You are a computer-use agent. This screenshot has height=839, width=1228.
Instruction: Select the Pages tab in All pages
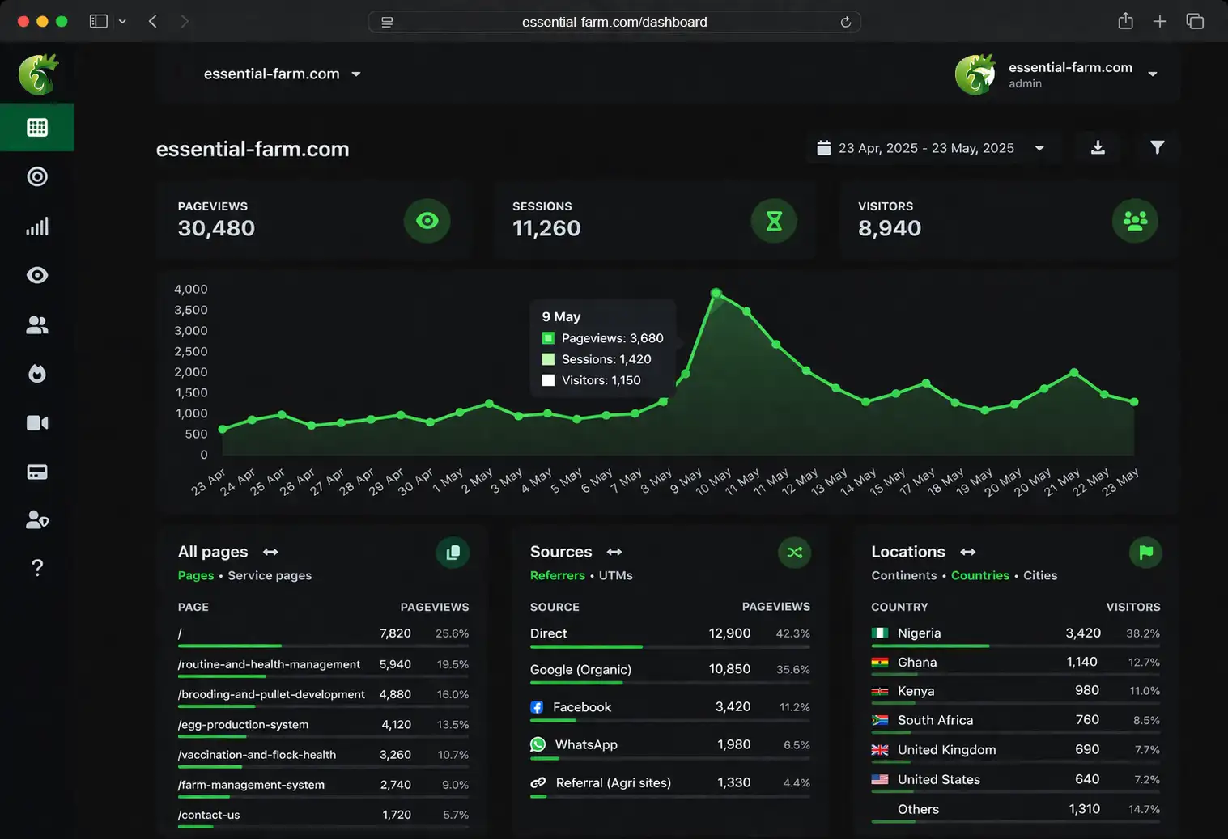[x=196, y=575]
